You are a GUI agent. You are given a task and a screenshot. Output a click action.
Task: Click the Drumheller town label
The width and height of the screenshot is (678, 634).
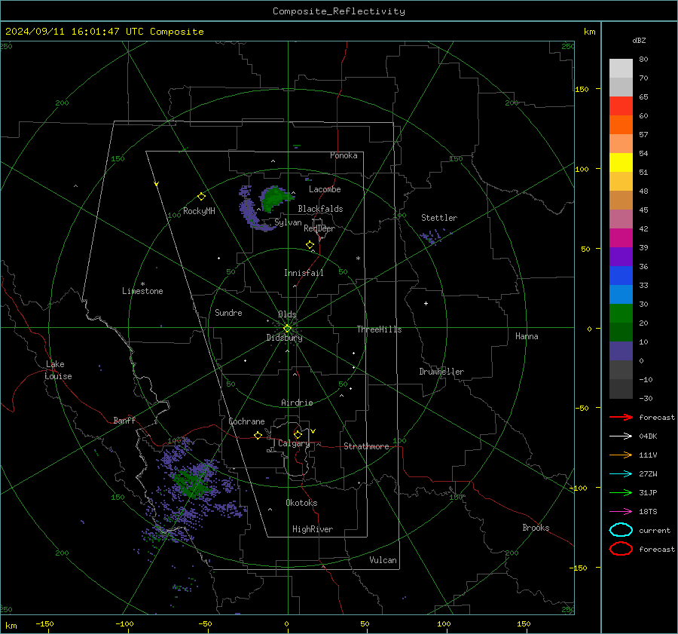(441, 372)
